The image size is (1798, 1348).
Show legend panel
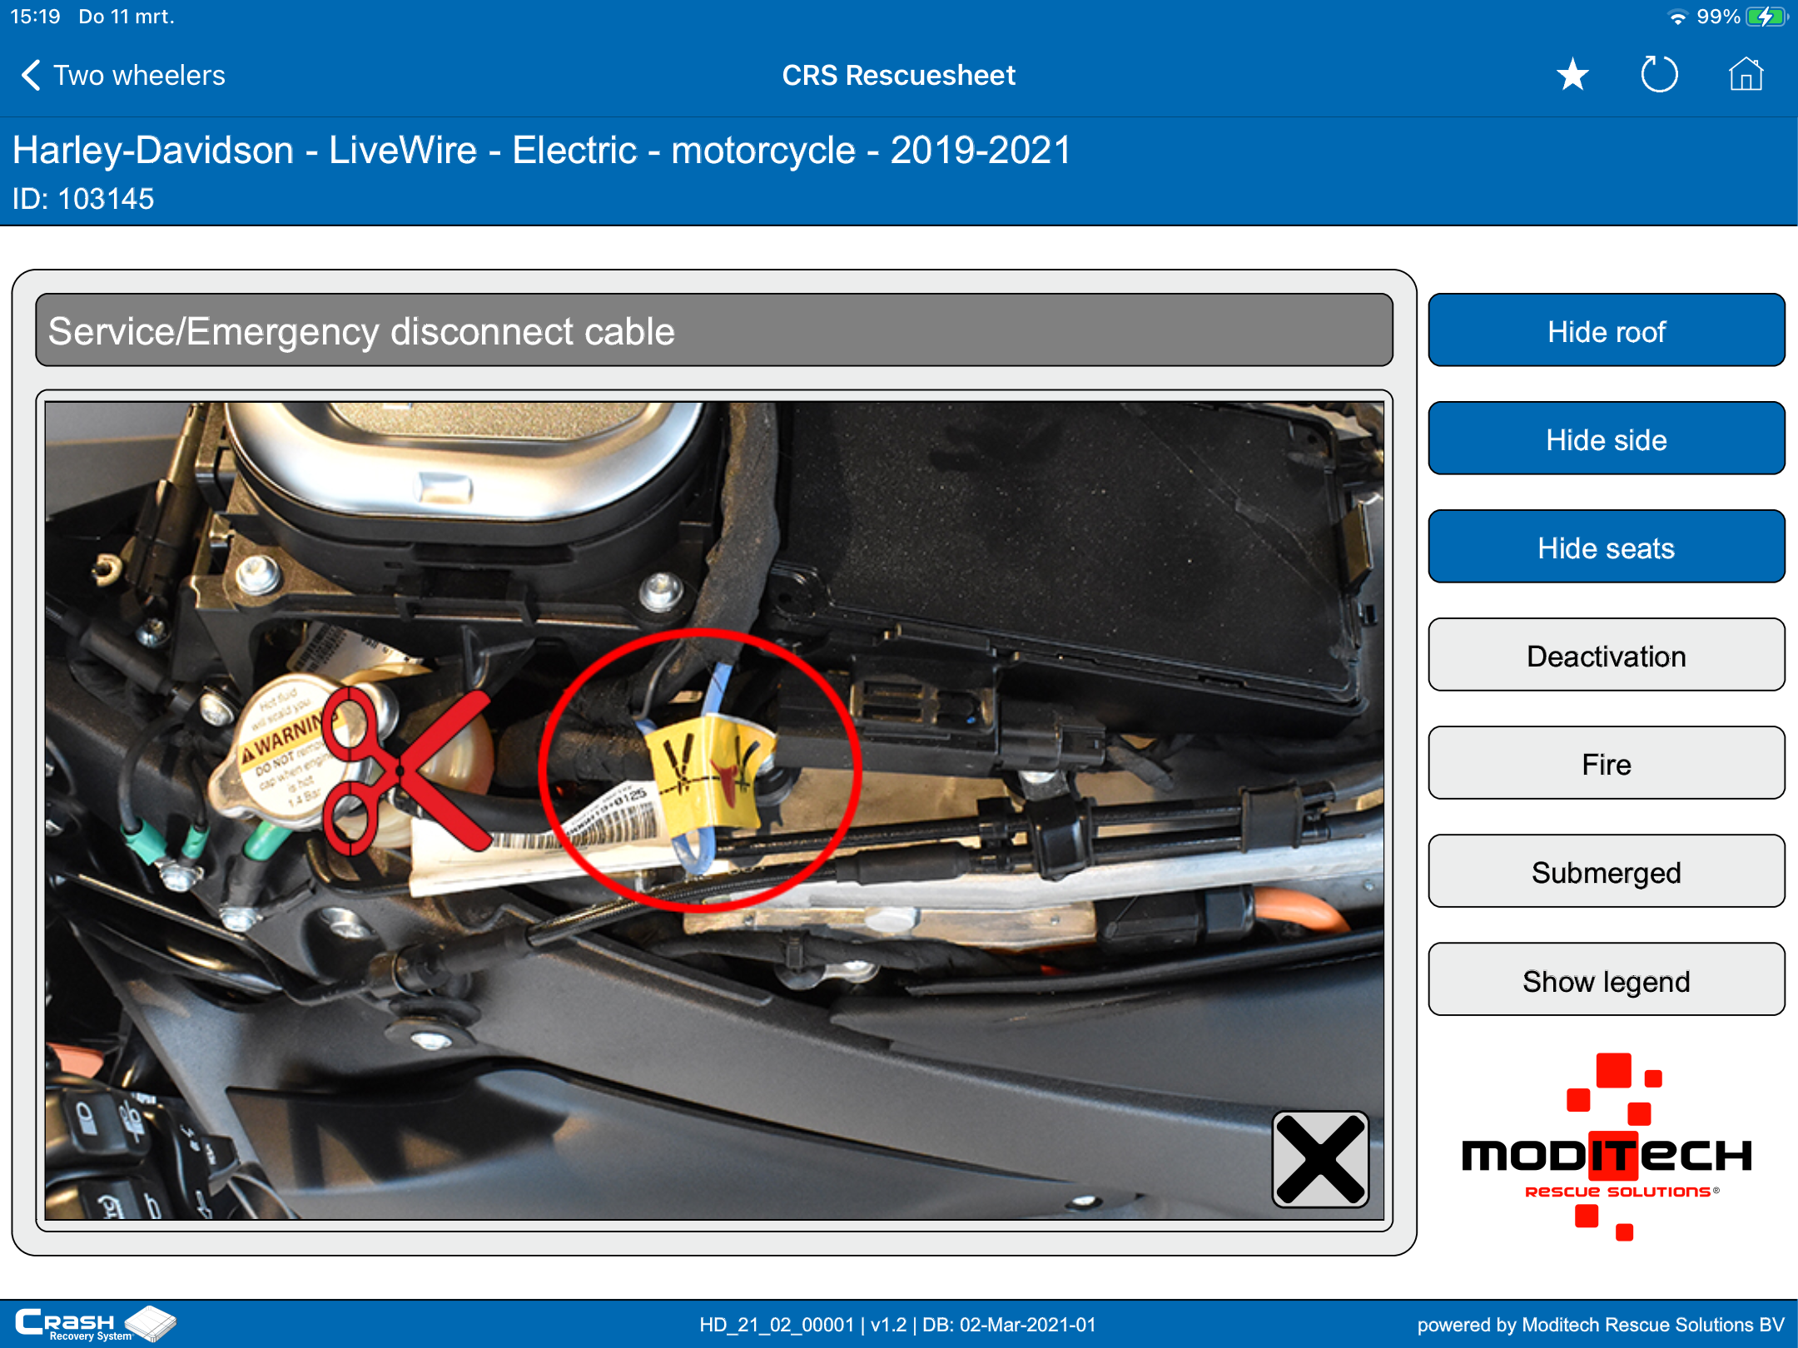coord(1607,979)
